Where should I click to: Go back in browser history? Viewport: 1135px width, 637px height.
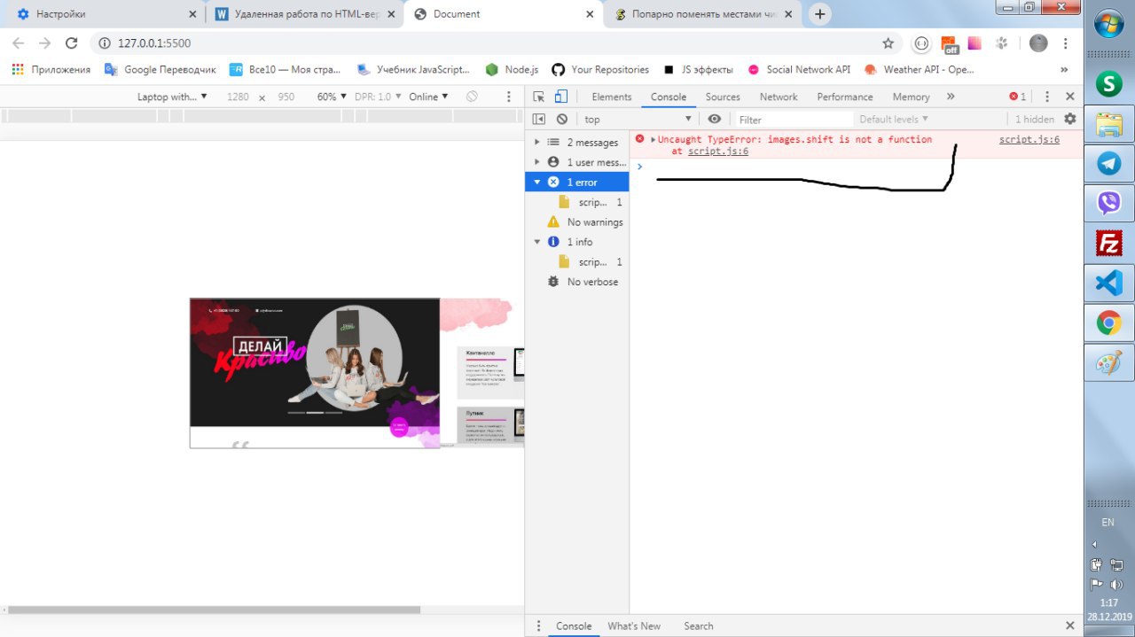(x=18, y=43)
